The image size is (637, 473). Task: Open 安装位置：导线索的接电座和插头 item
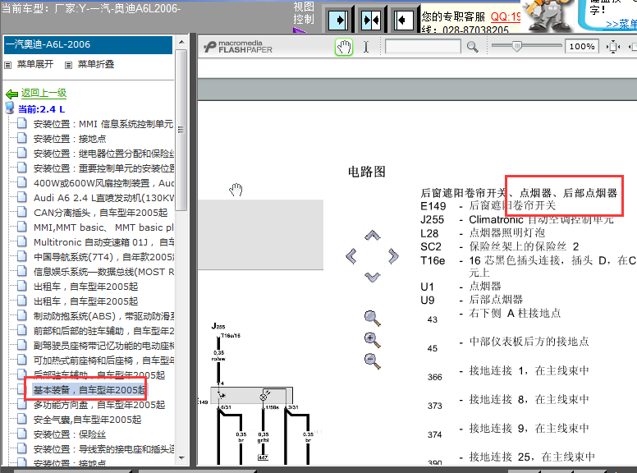(103, 449)
